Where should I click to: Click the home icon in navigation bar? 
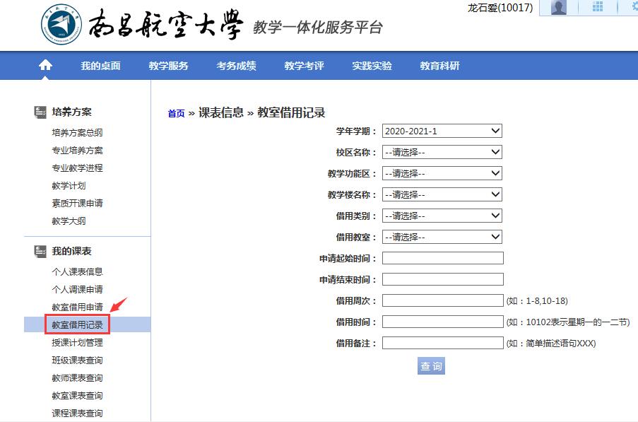tap(45, 66)
